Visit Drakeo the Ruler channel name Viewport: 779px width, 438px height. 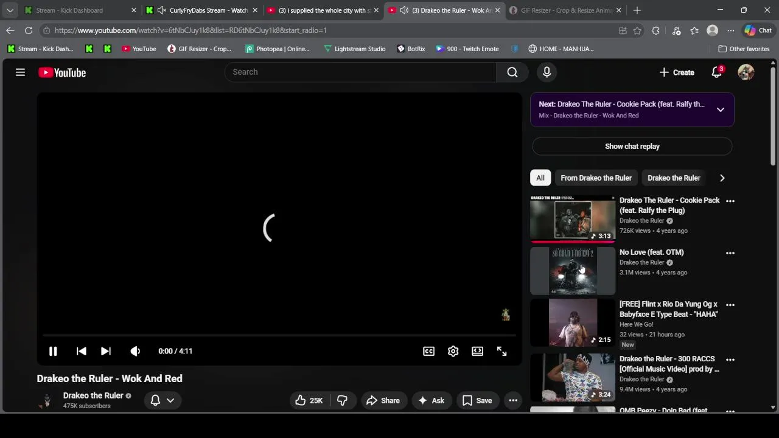[93, 395]
